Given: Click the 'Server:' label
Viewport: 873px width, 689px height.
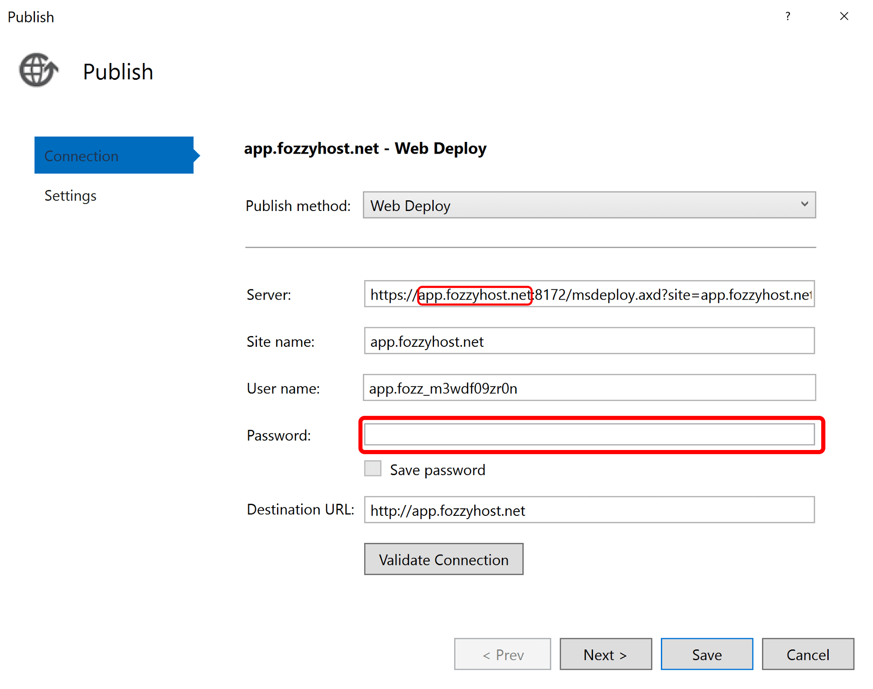Looking at the screenshot, I should point(269,295).
